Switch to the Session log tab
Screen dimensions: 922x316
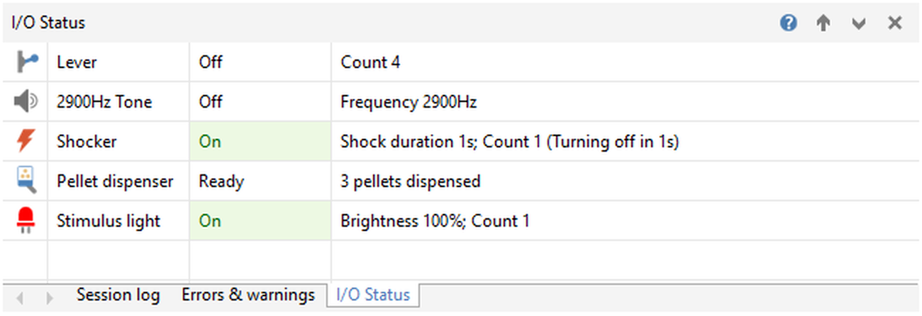(118, 295)
